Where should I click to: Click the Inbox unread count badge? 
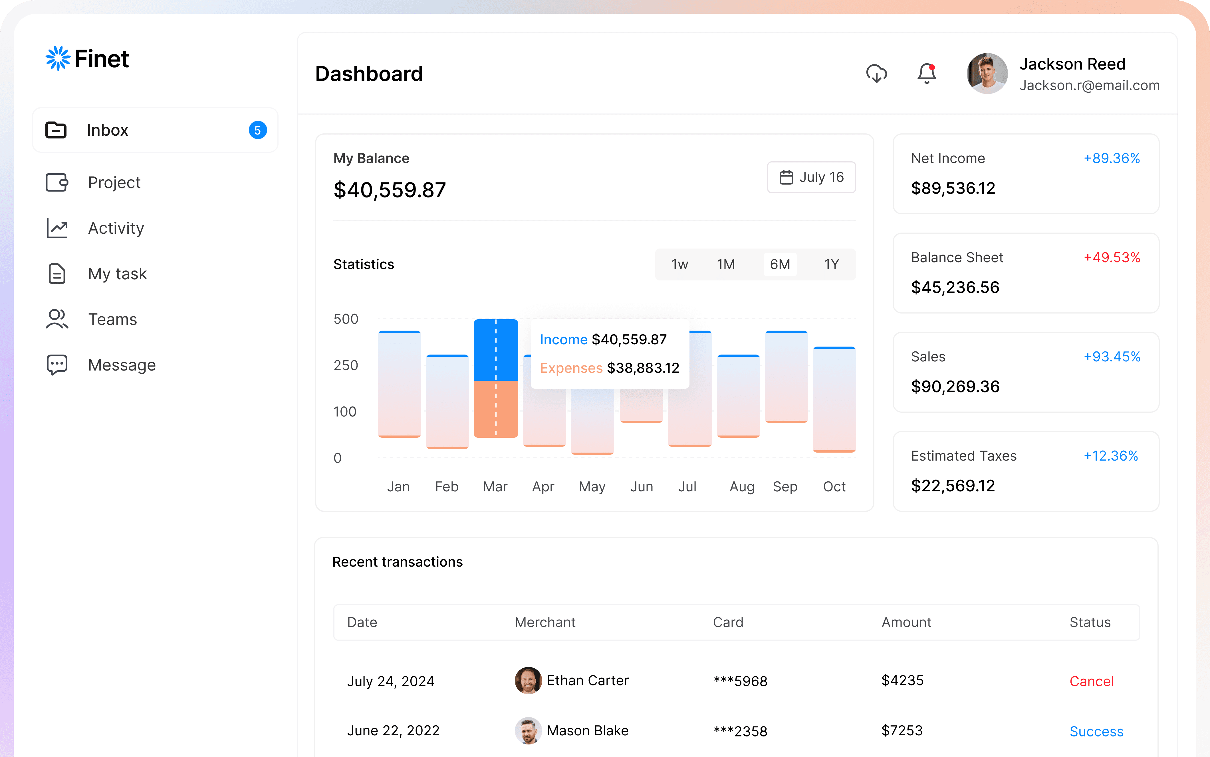(258, 130)
